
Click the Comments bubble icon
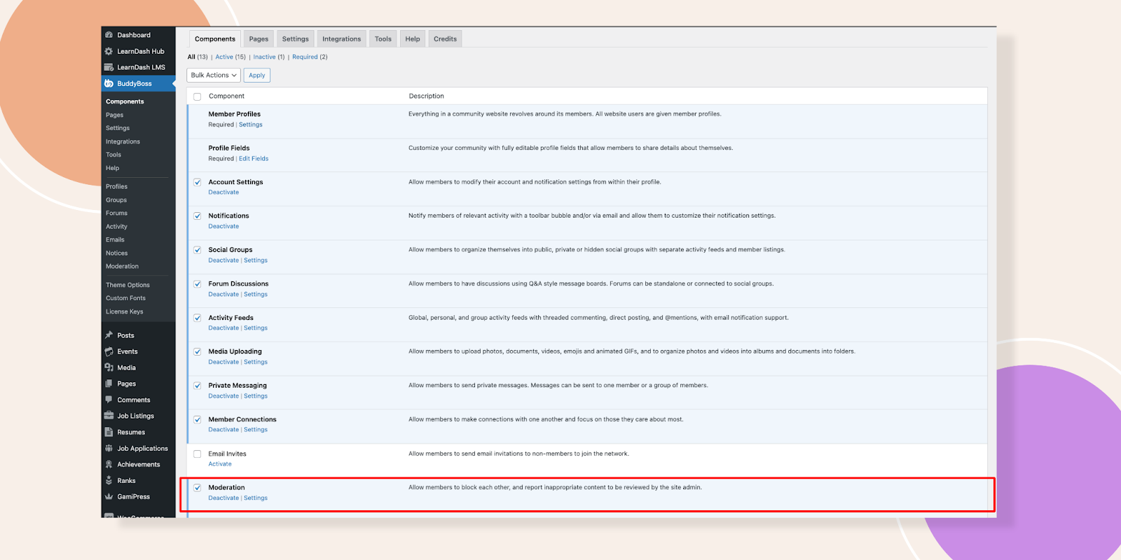coord(109,400)
